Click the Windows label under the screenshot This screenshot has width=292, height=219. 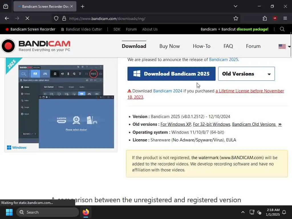tap(17, 147)
